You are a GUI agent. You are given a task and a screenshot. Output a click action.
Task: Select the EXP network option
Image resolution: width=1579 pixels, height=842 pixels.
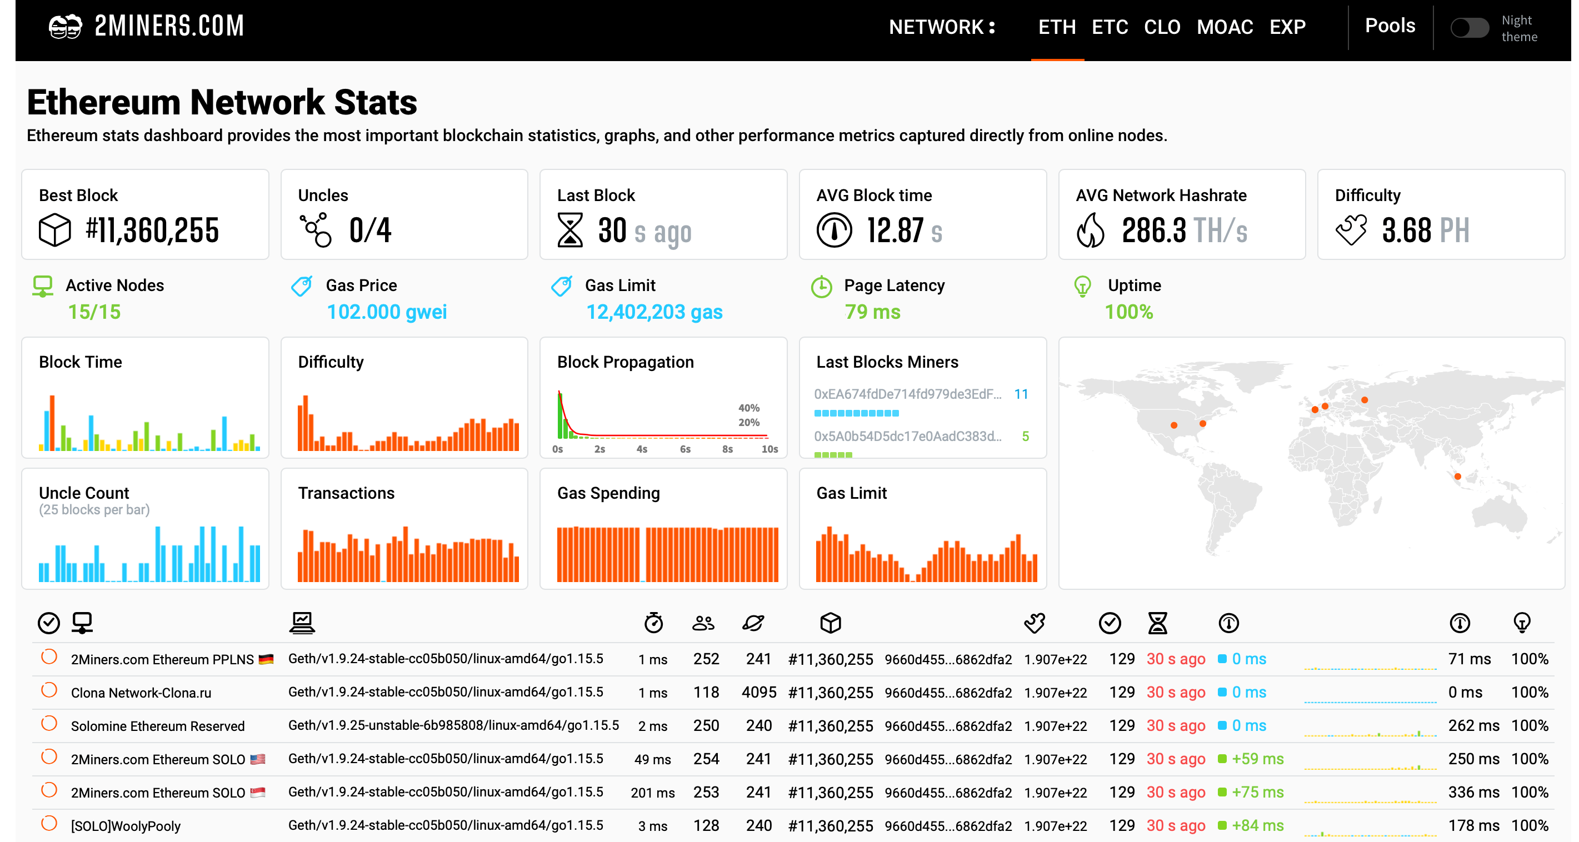pos(1288,27)
